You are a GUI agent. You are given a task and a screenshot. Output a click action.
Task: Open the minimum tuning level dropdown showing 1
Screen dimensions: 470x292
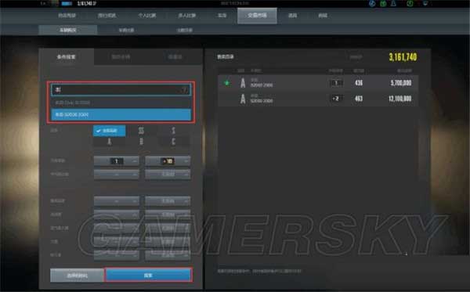tap(116, 160)
